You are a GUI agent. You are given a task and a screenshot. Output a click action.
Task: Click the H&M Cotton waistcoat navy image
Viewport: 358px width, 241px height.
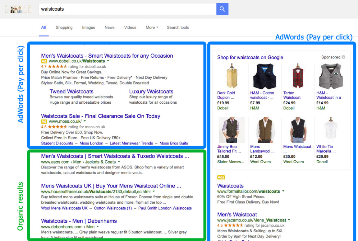265,76
